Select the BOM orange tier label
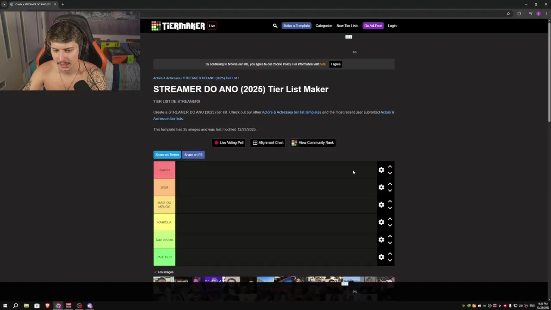This screenshot has width=551, height=310. pos(164,187)
